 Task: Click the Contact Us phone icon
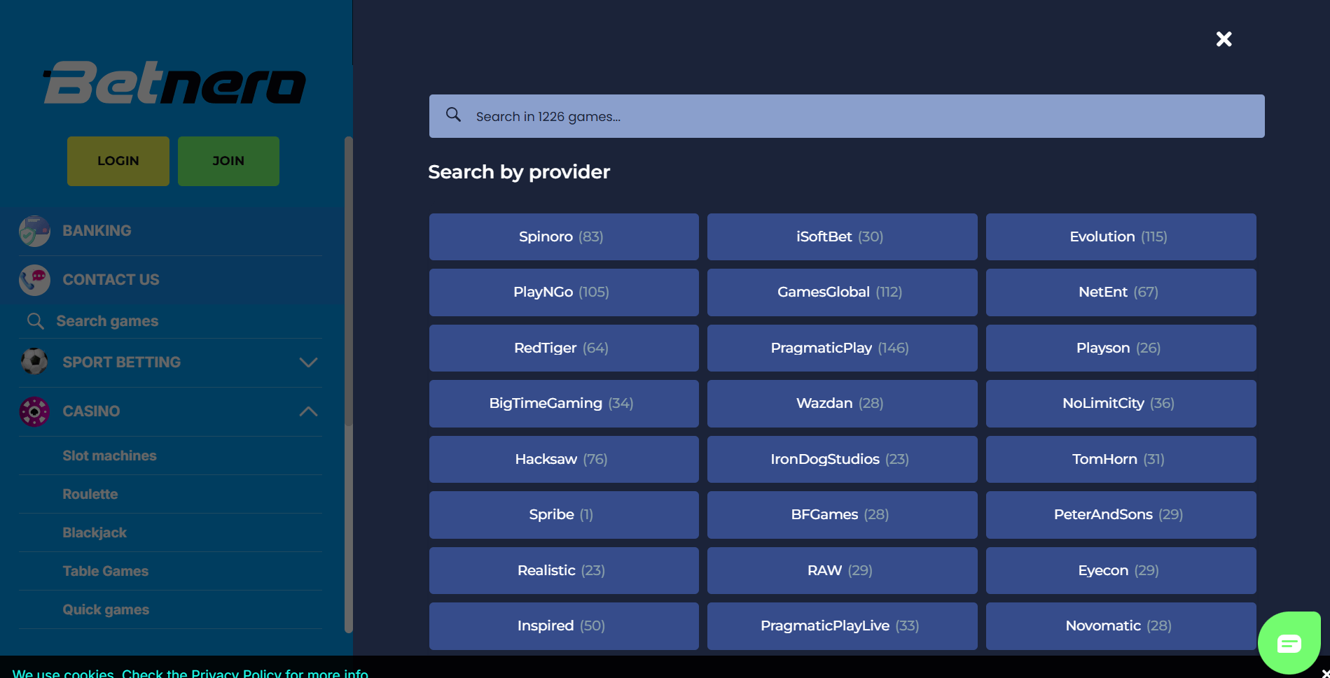tap(34, 280)
